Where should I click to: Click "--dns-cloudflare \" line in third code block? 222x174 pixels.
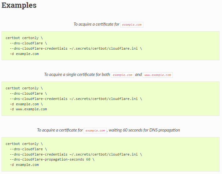(x=28, y=149)
